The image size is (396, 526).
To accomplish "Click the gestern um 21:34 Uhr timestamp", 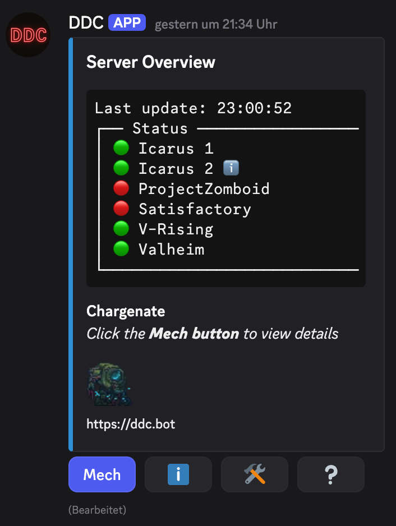I will click(x=215, y=24).
